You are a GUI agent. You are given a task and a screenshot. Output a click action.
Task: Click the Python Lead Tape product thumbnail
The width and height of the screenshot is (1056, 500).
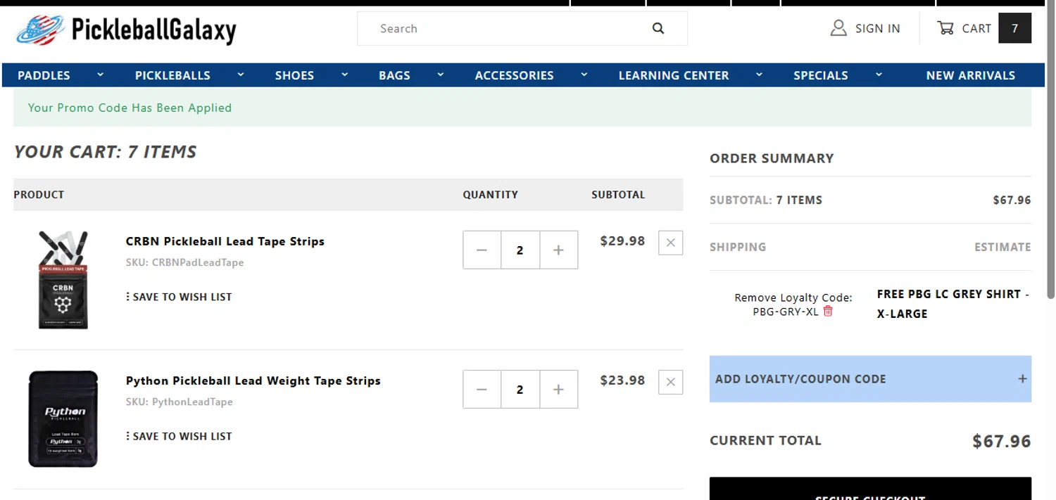click(x=63, y=418)
